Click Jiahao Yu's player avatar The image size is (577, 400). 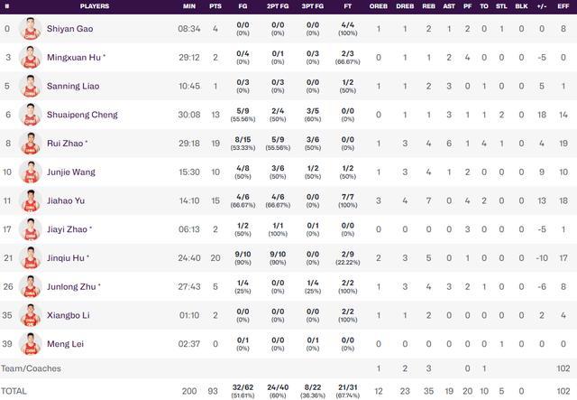[x=31, y=200]
